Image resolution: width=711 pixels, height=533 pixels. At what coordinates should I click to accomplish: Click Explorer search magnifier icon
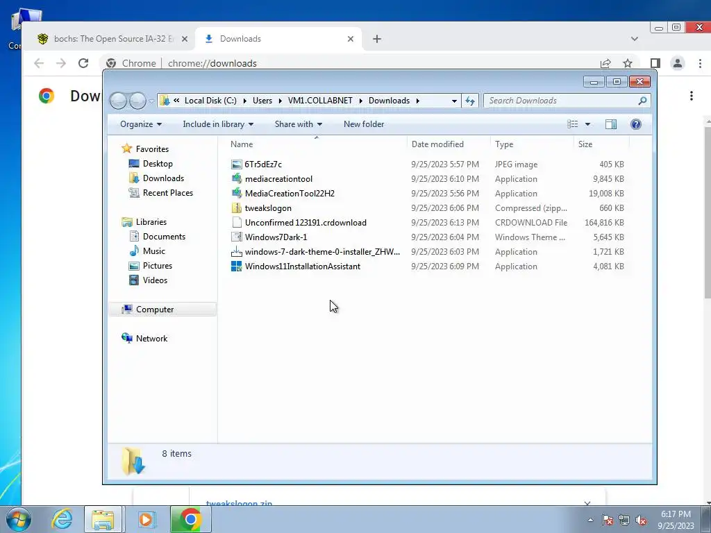(642, 101)
